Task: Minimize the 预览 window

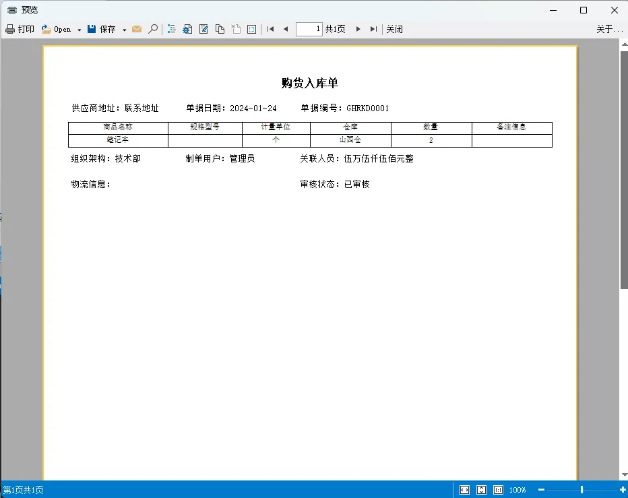Action: click(x=553, y=10)
